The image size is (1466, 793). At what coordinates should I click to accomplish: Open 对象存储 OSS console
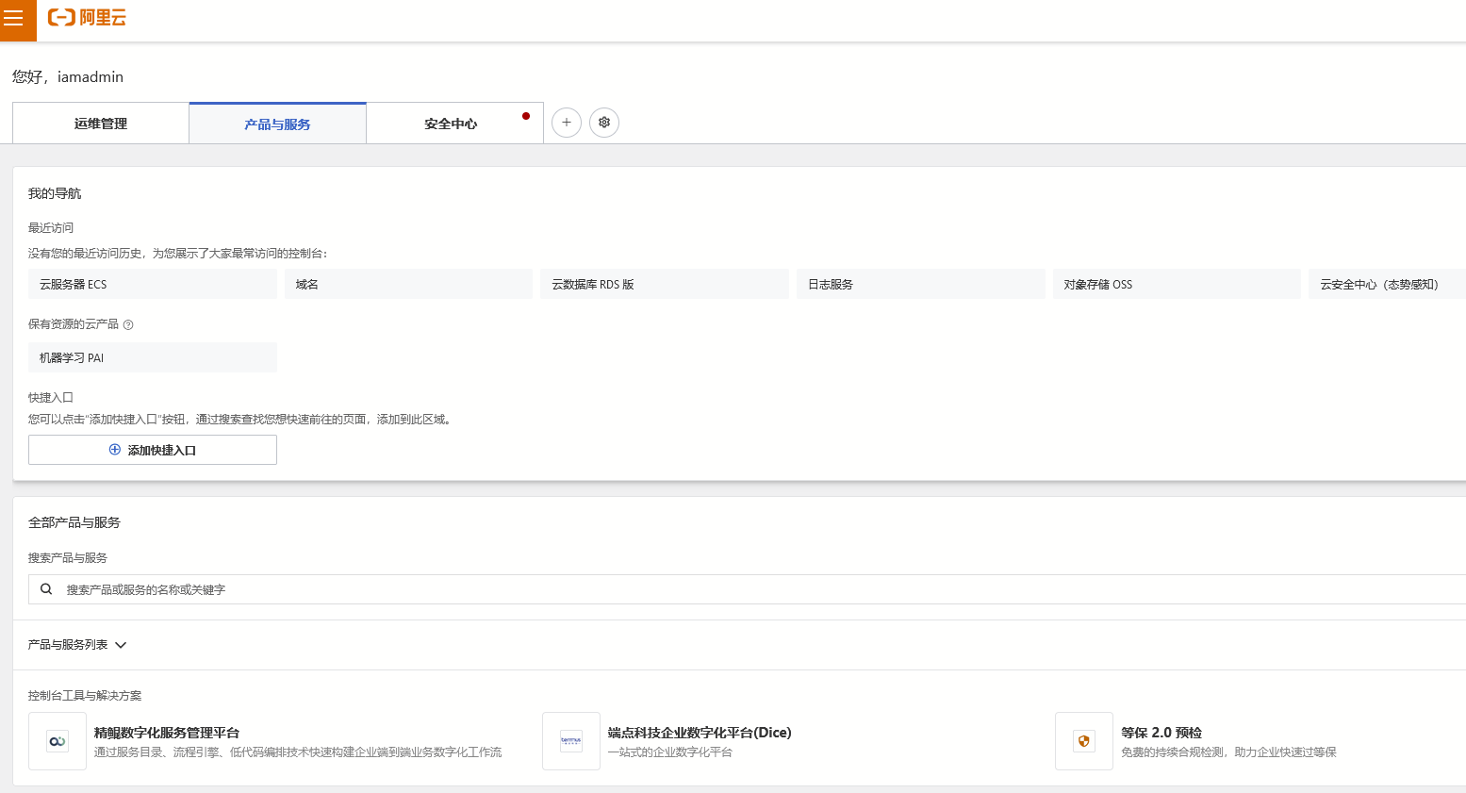(x=1177, y=284)
